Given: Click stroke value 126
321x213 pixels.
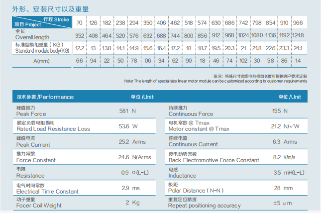Looking at the screenshot, I should point(93,23).
